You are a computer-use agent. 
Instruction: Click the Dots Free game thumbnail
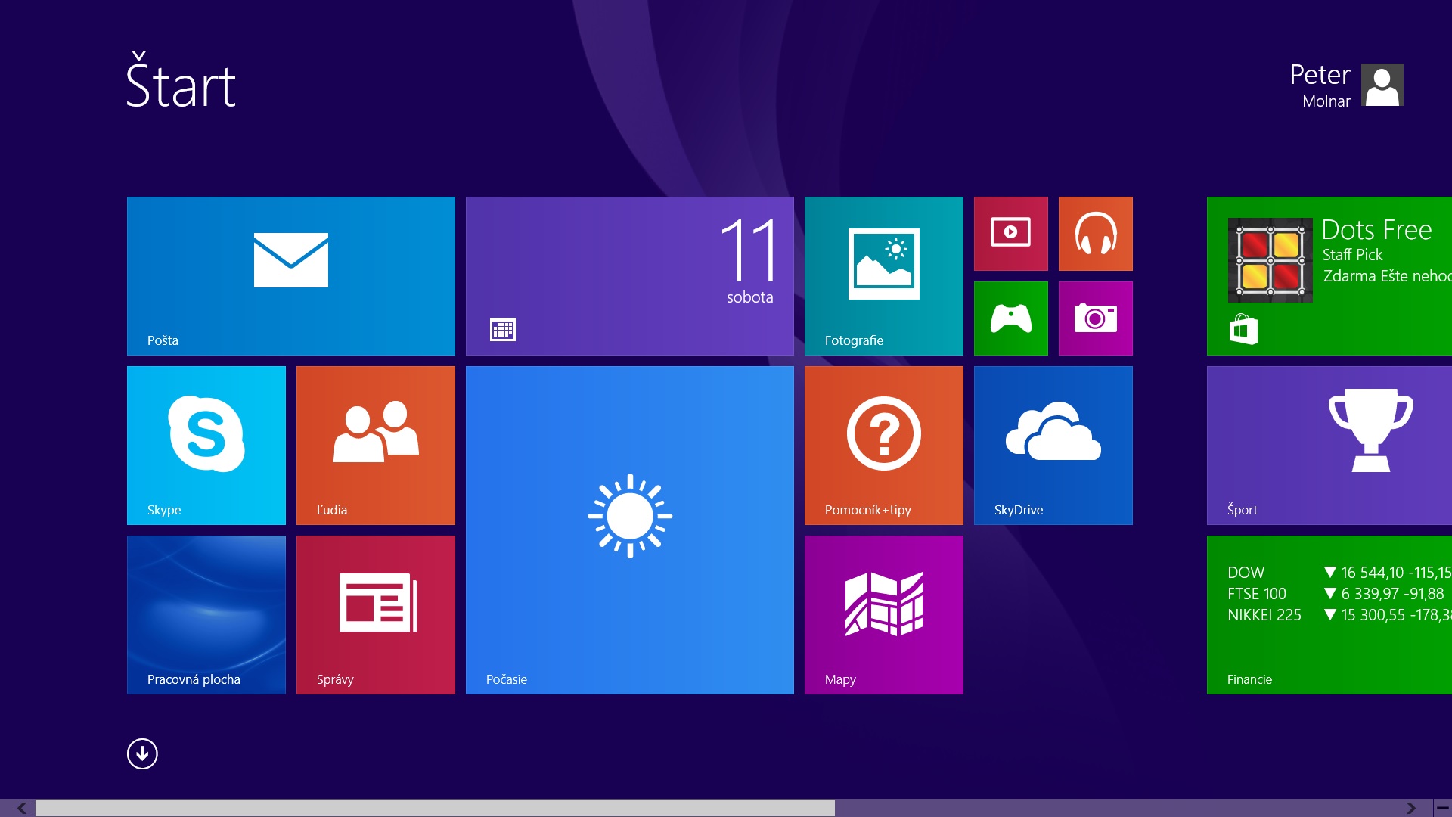coord(1270,260)
